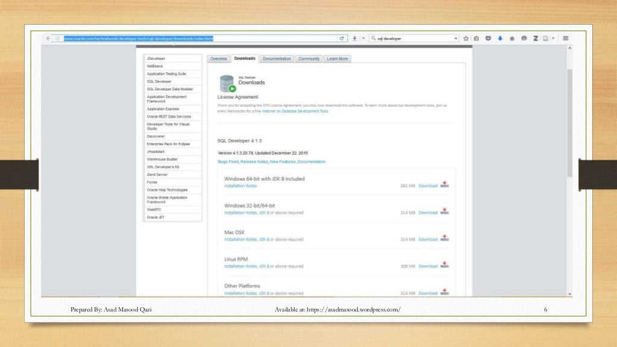617x347 pixels.
Task: Open the Release Notes link
Action: click(254, 161)
